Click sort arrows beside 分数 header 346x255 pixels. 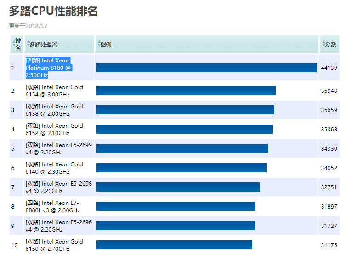pos(323,43)
